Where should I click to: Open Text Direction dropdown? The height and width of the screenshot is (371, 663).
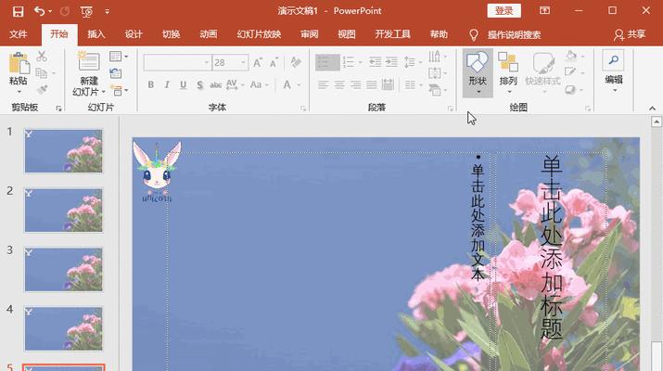coord(437,57)
